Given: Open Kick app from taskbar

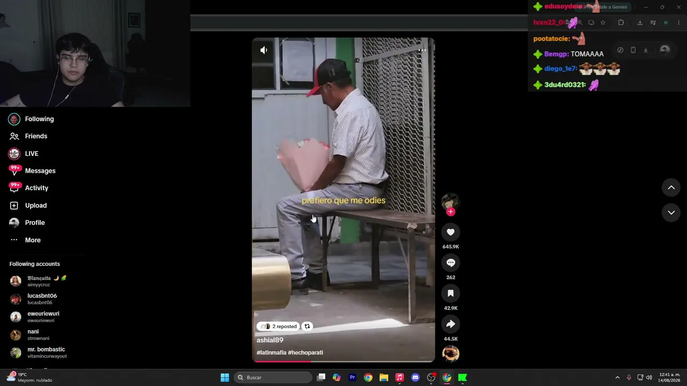Looking at the screenshot, I should [462, 377].
